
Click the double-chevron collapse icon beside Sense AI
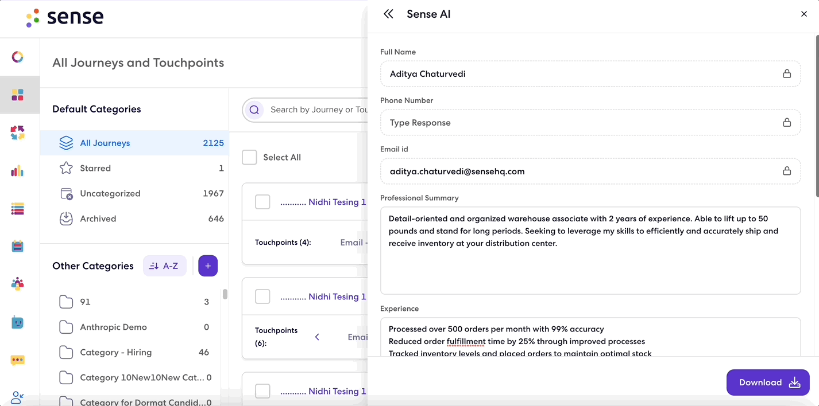[389, 14]
